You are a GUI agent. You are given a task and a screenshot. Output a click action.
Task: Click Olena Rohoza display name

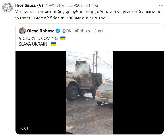(41, 31)
